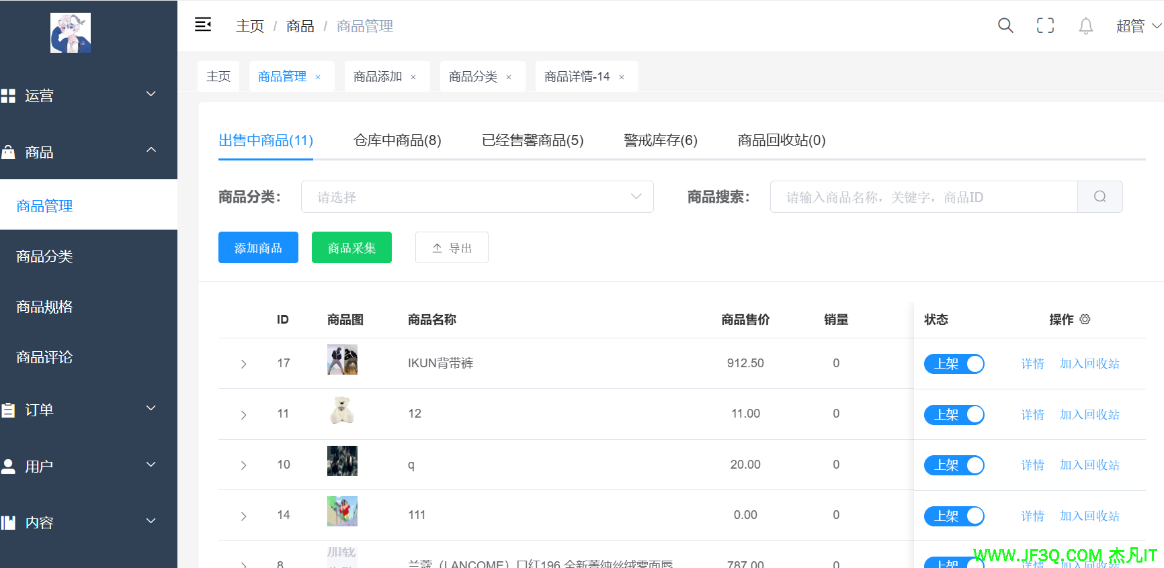
Task: Click the magnifier button in 商品搜索
Action: pyautogui.click(x=1099, y=197)
